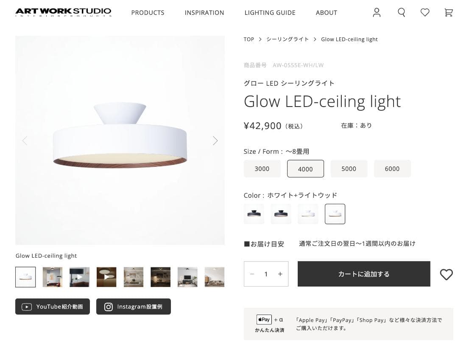Open the shopping cart icon
458x346 pixels.
tap(449, 12)
